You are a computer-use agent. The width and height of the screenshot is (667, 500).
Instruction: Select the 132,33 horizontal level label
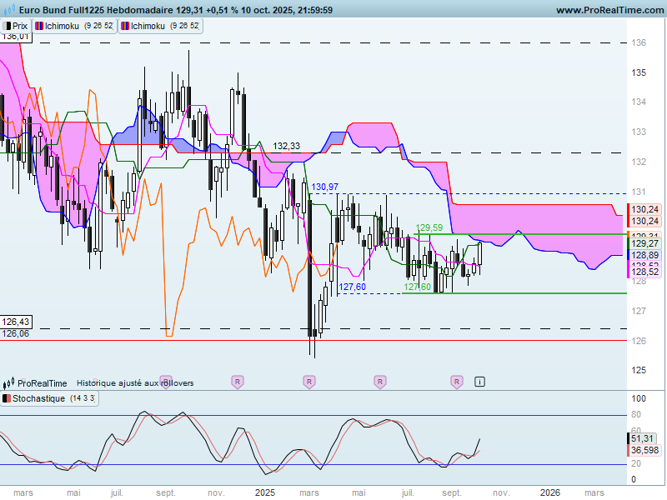click(287, 146)
